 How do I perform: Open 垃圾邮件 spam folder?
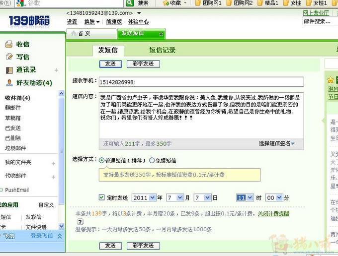pos(15,148)
